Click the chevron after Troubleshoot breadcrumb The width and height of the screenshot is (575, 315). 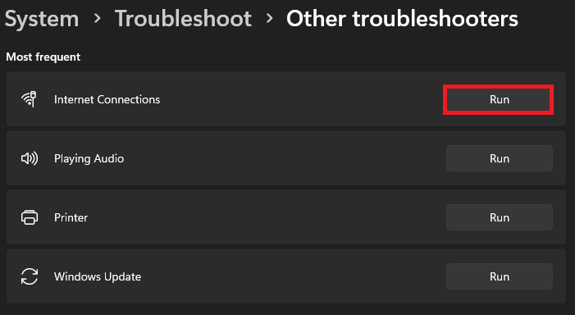point(270,18)
